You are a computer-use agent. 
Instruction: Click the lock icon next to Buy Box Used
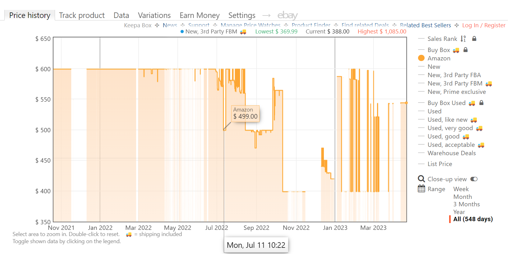pos(481,103)
